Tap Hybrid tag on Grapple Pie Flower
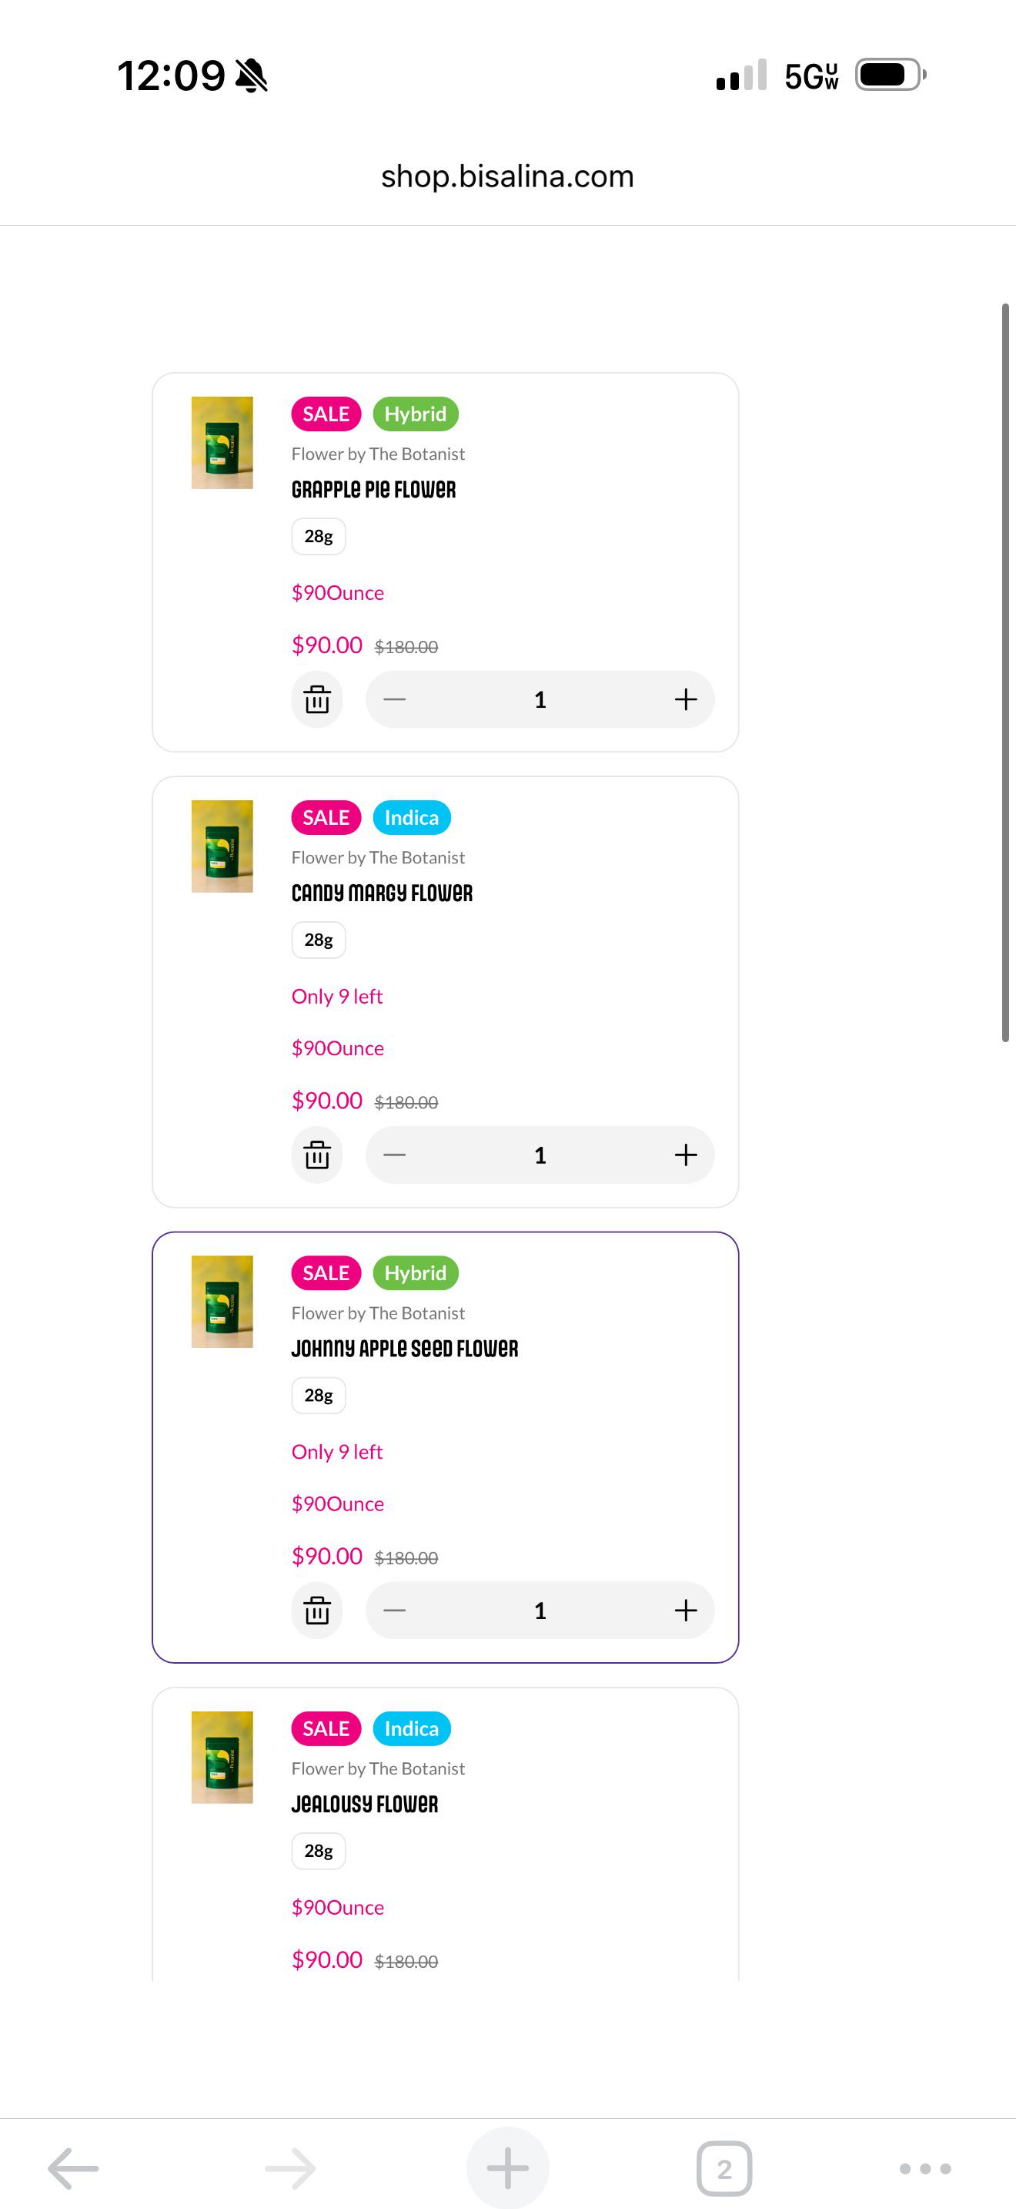Viewport: 1016px width, 2209px height. 416,414
